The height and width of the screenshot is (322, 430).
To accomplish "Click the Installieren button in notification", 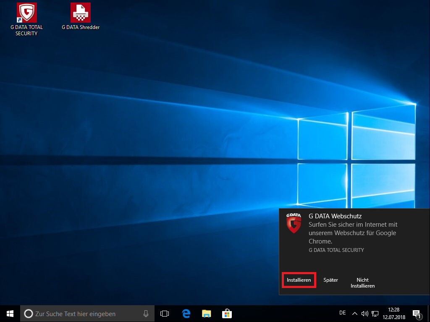I will point(299,280).
